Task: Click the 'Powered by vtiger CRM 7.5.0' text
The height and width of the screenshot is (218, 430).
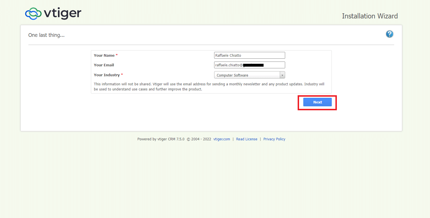Action: coord(161,139)
